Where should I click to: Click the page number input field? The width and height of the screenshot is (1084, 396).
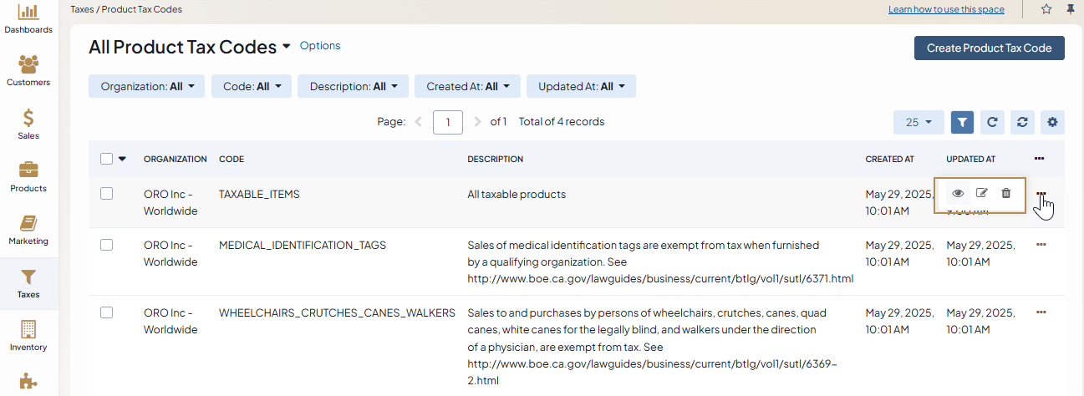(448, 122)
